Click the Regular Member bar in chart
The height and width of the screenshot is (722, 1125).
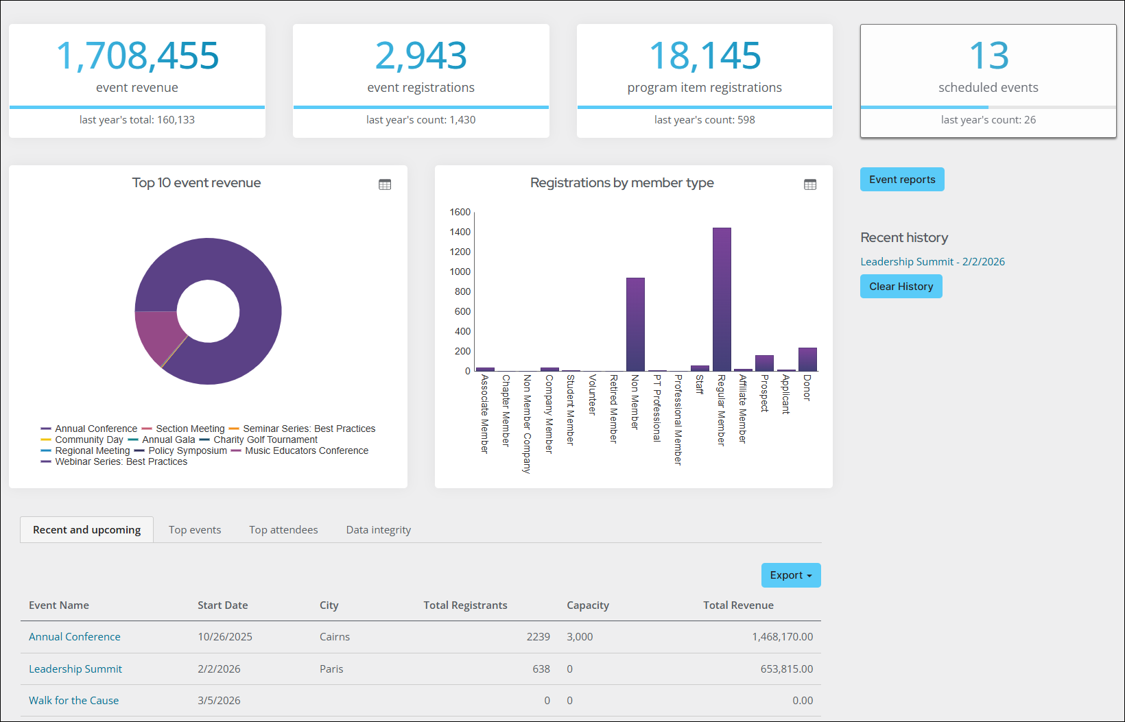point(722,300)
